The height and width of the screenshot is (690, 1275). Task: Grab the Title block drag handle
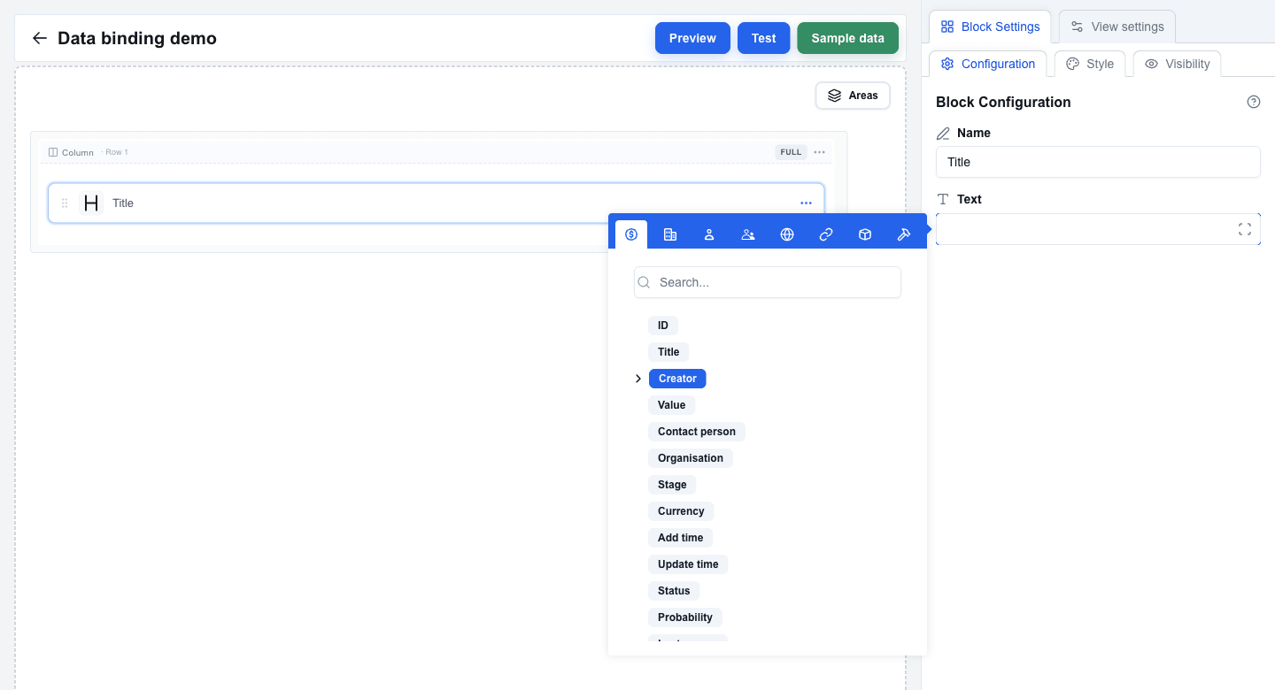[x=65, y=203]
